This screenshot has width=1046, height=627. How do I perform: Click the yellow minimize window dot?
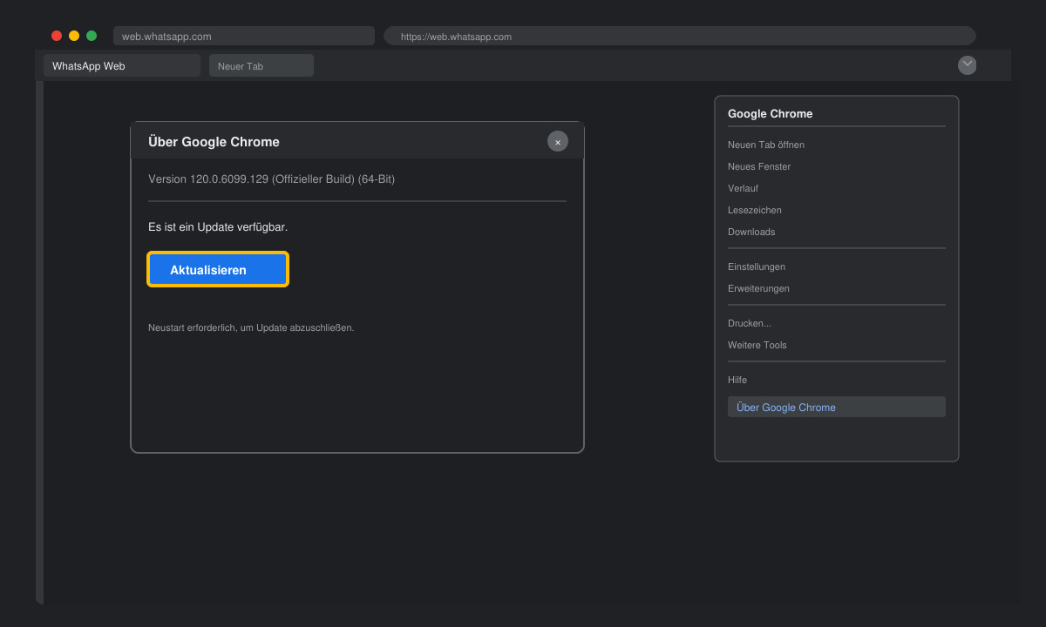click(x=74, y=36)
